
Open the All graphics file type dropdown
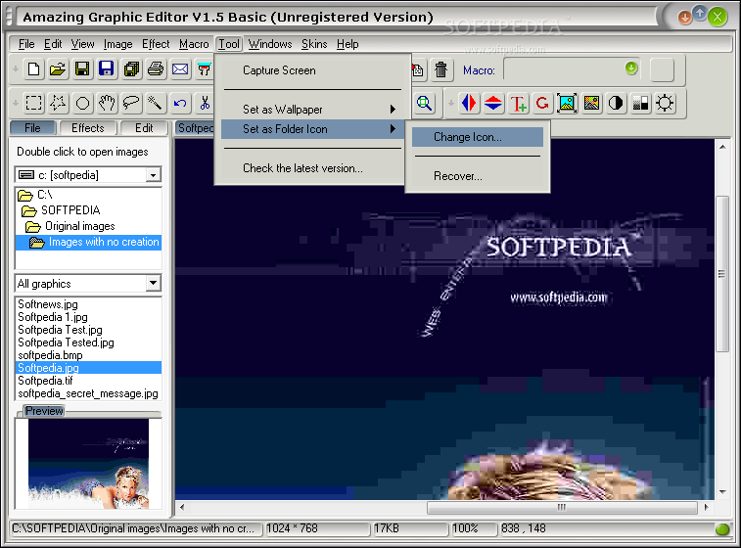click(153, 284)
